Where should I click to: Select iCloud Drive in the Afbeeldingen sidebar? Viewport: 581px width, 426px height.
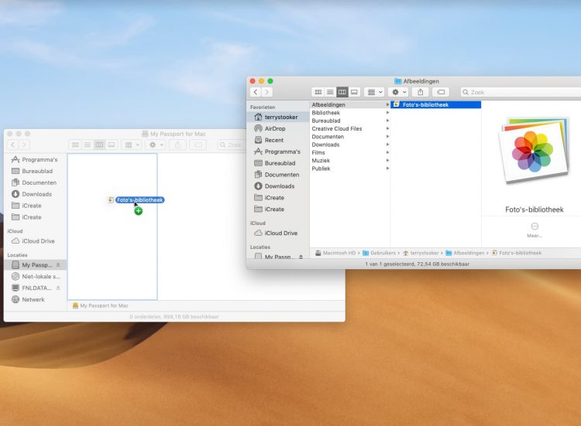click(280, 233)
